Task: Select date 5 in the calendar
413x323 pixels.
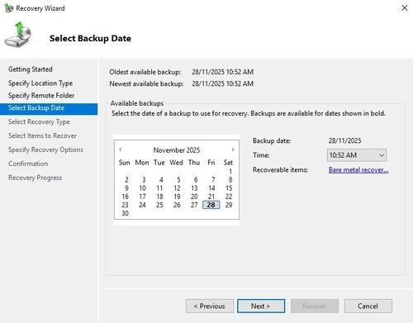Action: coord(178,180)
